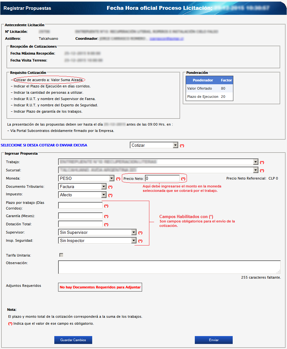Viewport: 287px width, 349px height.
Task: Click the Registrar Propuestas header title
Action: click(27, 8)
